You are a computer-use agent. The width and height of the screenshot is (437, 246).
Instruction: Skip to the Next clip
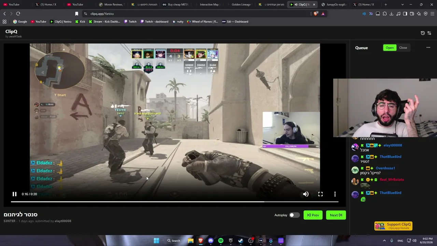336,215
